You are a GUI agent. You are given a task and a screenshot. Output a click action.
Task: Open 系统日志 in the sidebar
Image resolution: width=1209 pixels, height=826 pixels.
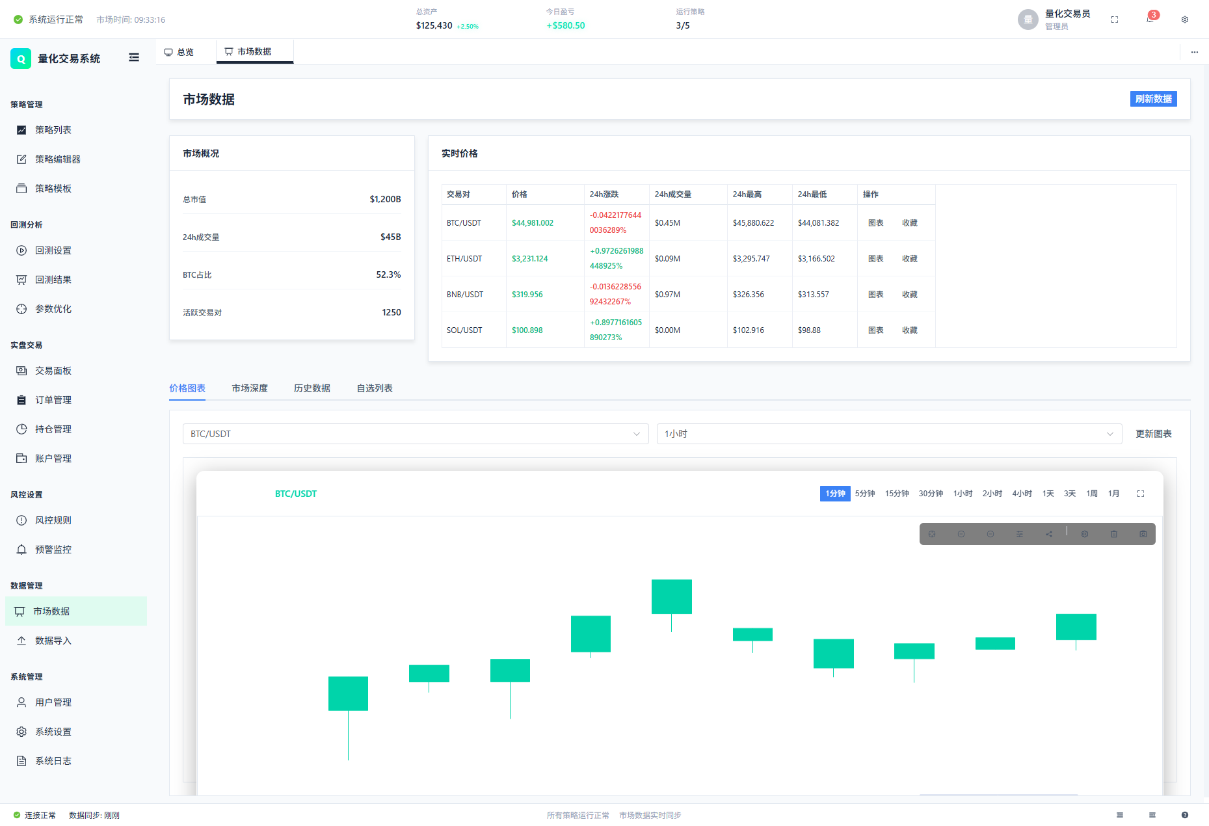pos(76,761)
